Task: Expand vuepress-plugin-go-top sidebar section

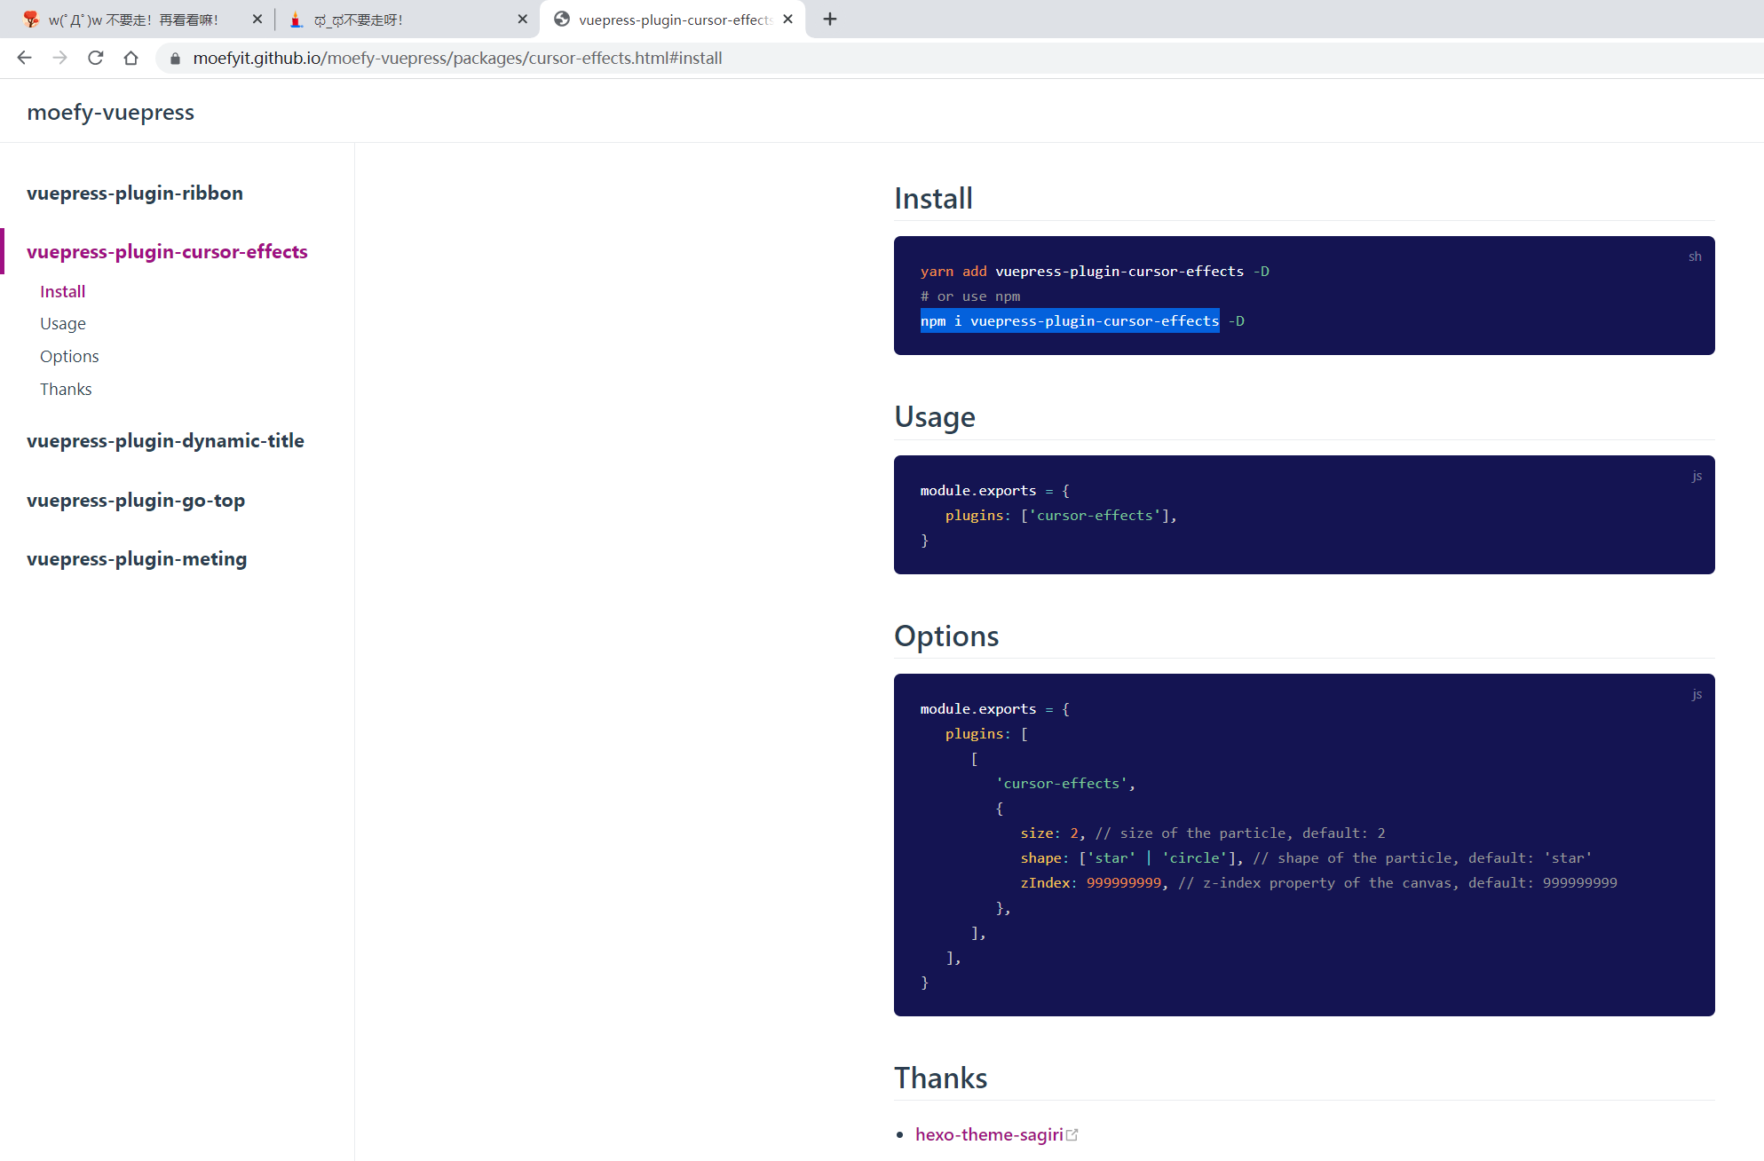Action: click(136, 500)
